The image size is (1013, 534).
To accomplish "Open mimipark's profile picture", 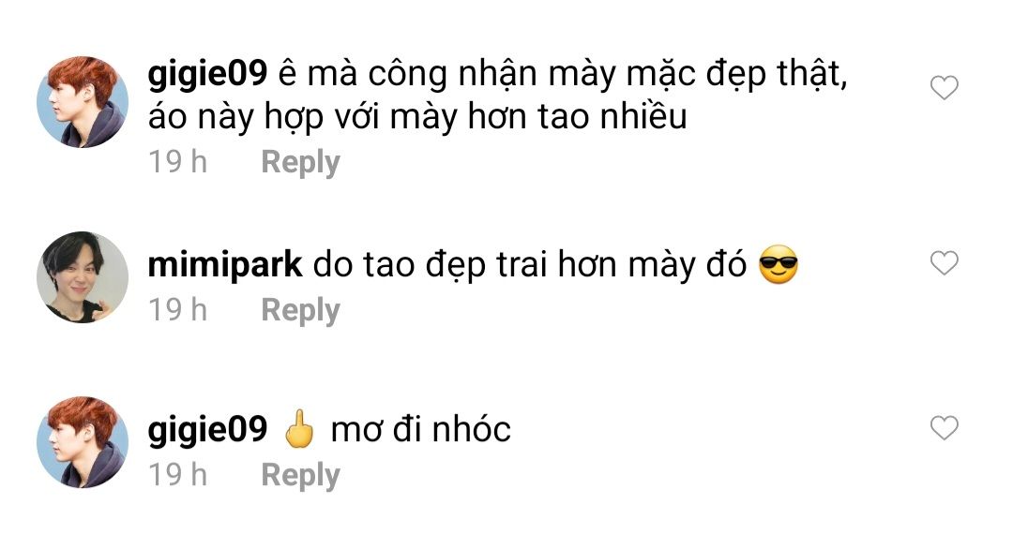I will [x=83, y=277].
